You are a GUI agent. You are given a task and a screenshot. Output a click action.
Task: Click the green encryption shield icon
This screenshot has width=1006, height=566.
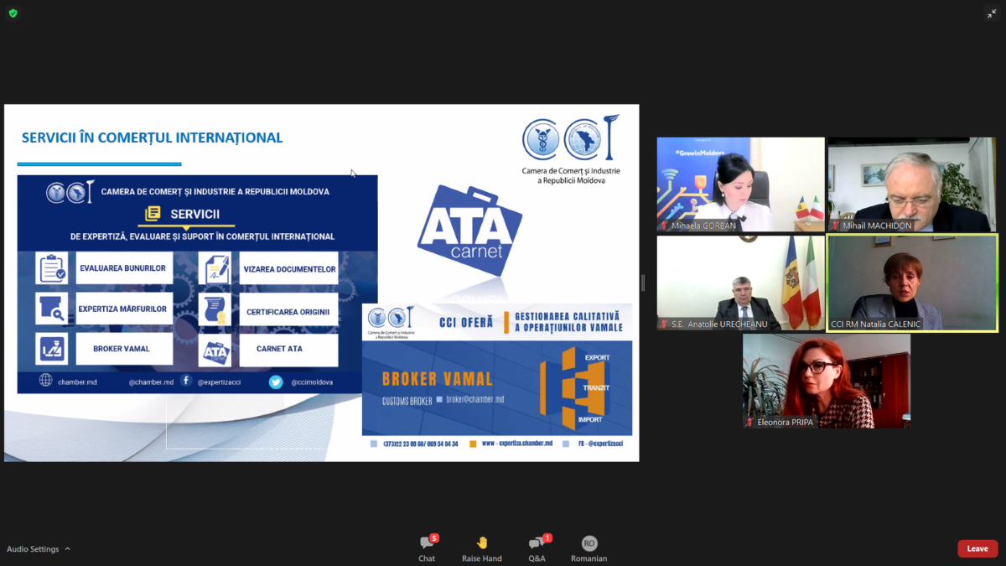pyautogui.click(x=13, y=13)
